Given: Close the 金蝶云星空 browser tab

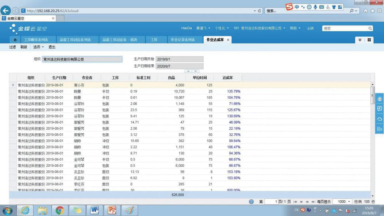Looking at the screenshot, I should click(53, 18).
